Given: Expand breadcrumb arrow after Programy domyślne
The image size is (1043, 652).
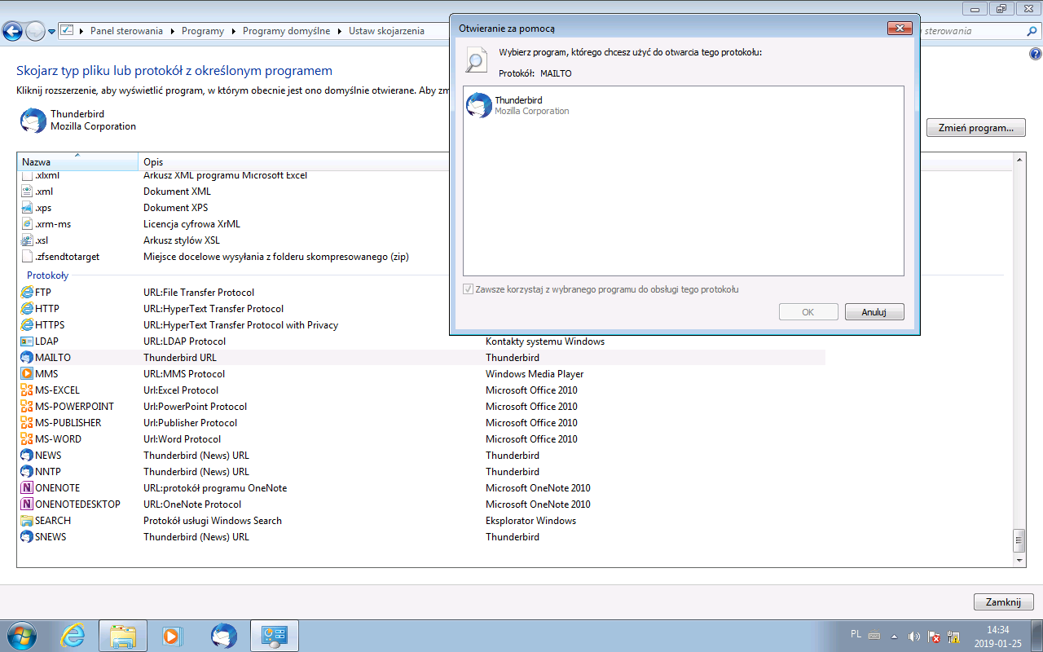Looking at the screenshot, I should pyautogui.click(x=340, y=31).
